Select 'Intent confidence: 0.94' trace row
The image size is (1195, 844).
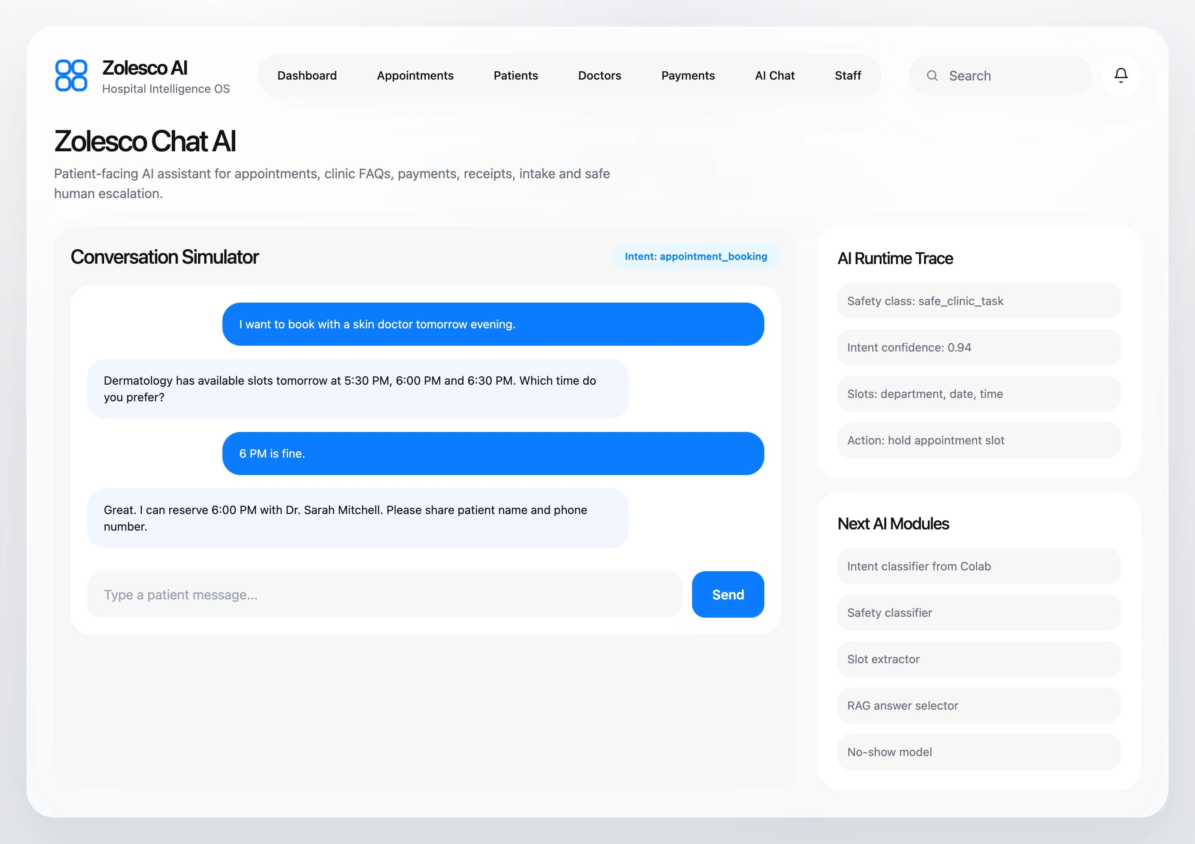click(978, 347)
